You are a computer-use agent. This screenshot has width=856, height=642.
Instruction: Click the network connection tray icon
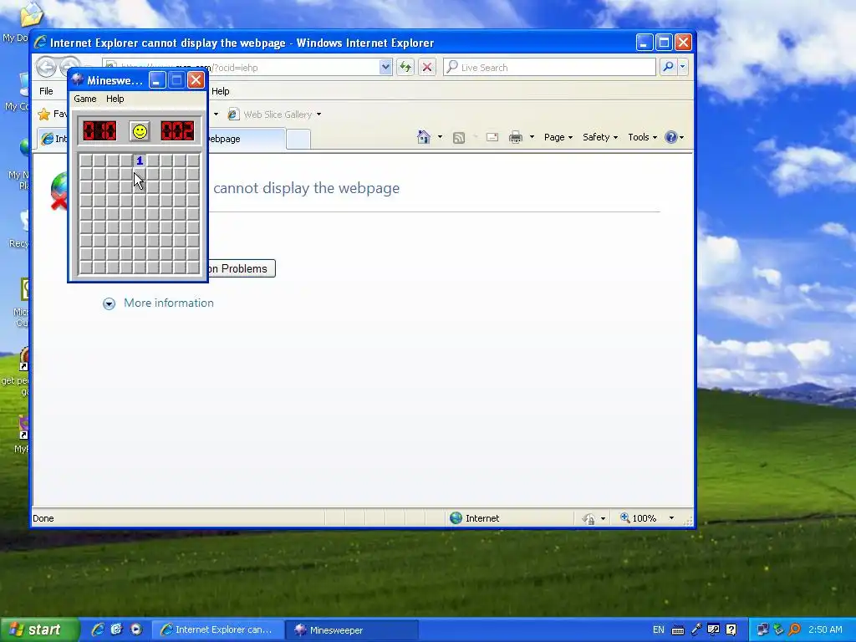762,630
